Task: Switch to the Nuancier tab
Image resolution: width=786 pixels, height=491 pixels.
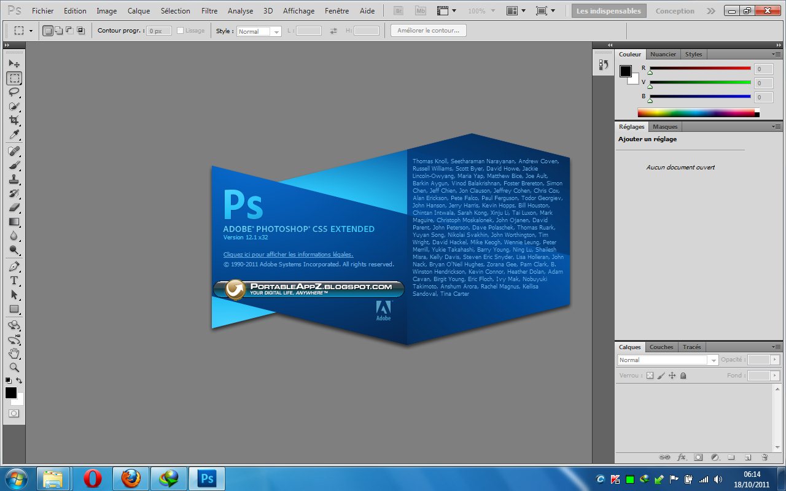Action: [663, 55]
